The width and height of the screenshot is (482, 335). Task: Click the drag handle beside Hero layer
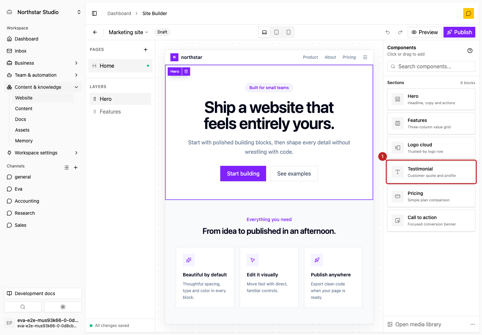[95, 99]
